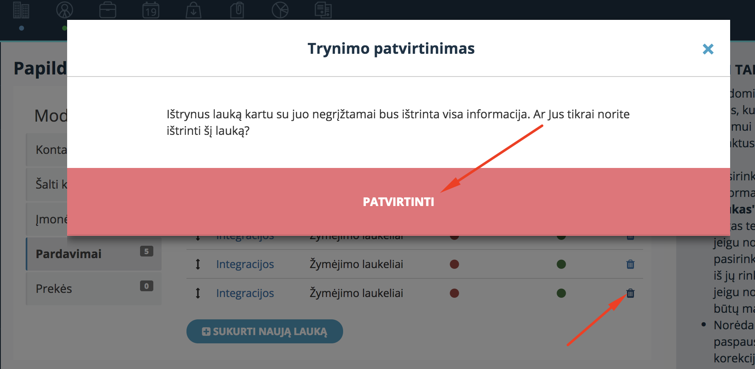Open the contacts person icon in top bar
Viewport: 755px width, 369px height.
65,10
